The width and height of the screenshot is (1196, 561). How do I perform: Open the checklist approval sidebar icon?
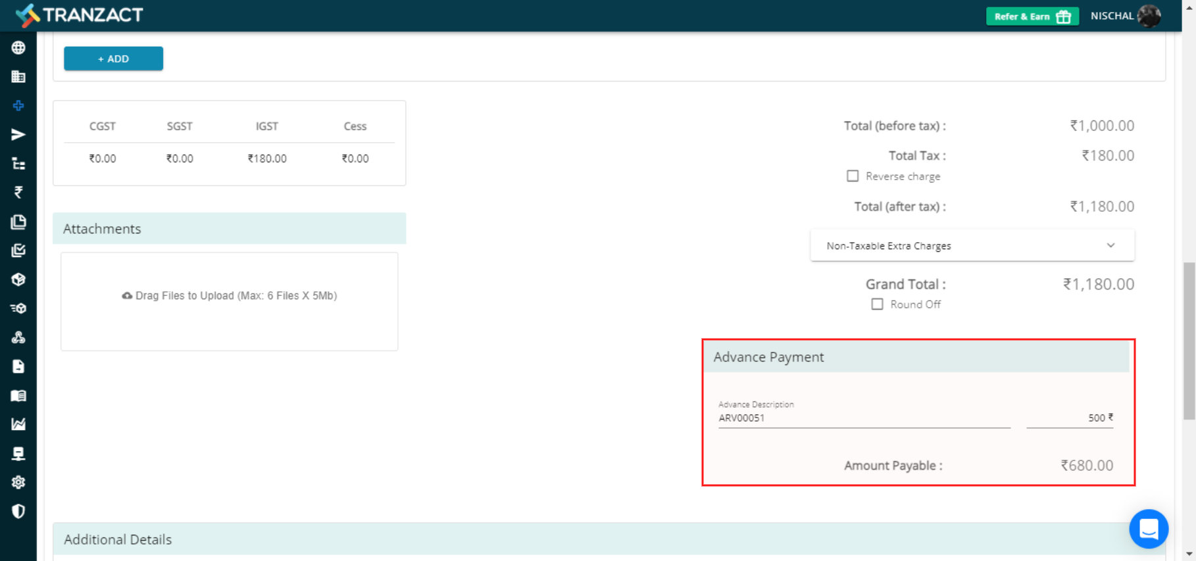(18, 251)
